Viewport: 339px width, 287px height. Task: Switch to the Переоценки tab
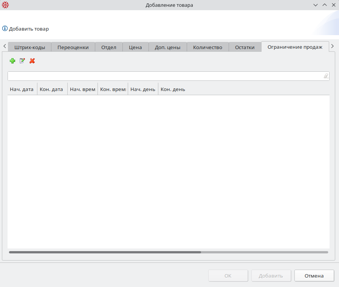(x=73, y=47)
